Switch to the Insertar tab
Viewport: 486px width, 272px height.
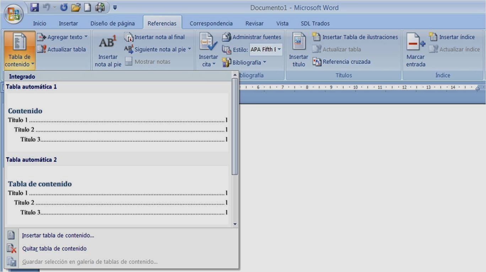tap(69, 23)
